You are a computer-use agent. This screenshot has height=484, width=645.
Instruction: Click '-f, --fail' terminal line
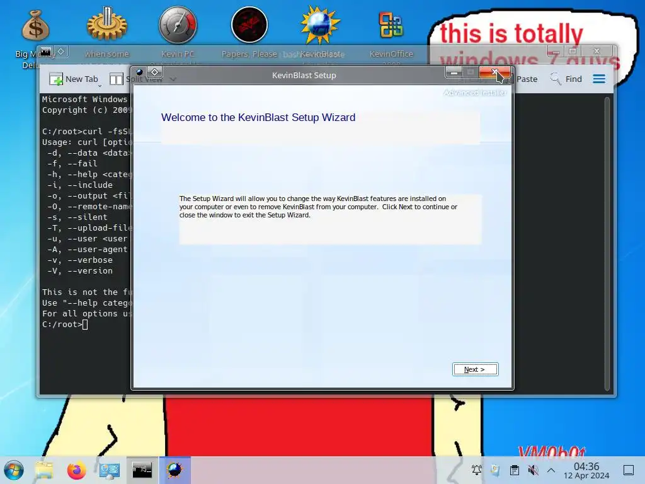tap(72, 163)
